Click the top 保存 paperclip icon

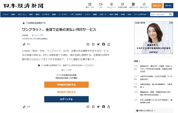[24, 44]
